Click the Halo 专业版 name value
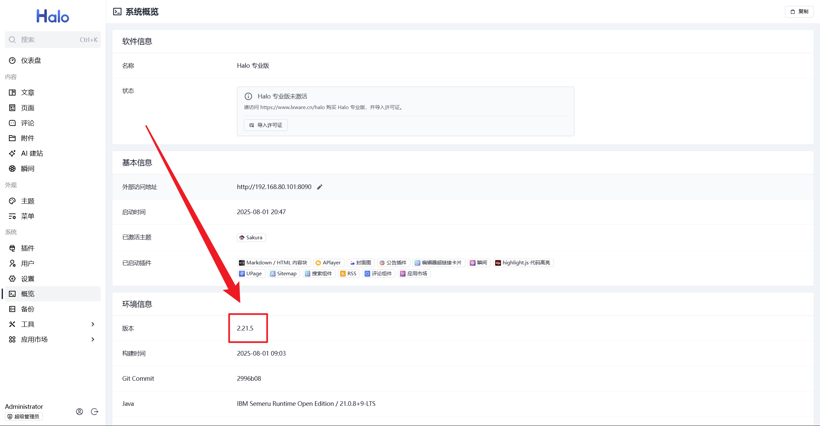The height and width of the screenshot is (426, 820). click(253, 65)
